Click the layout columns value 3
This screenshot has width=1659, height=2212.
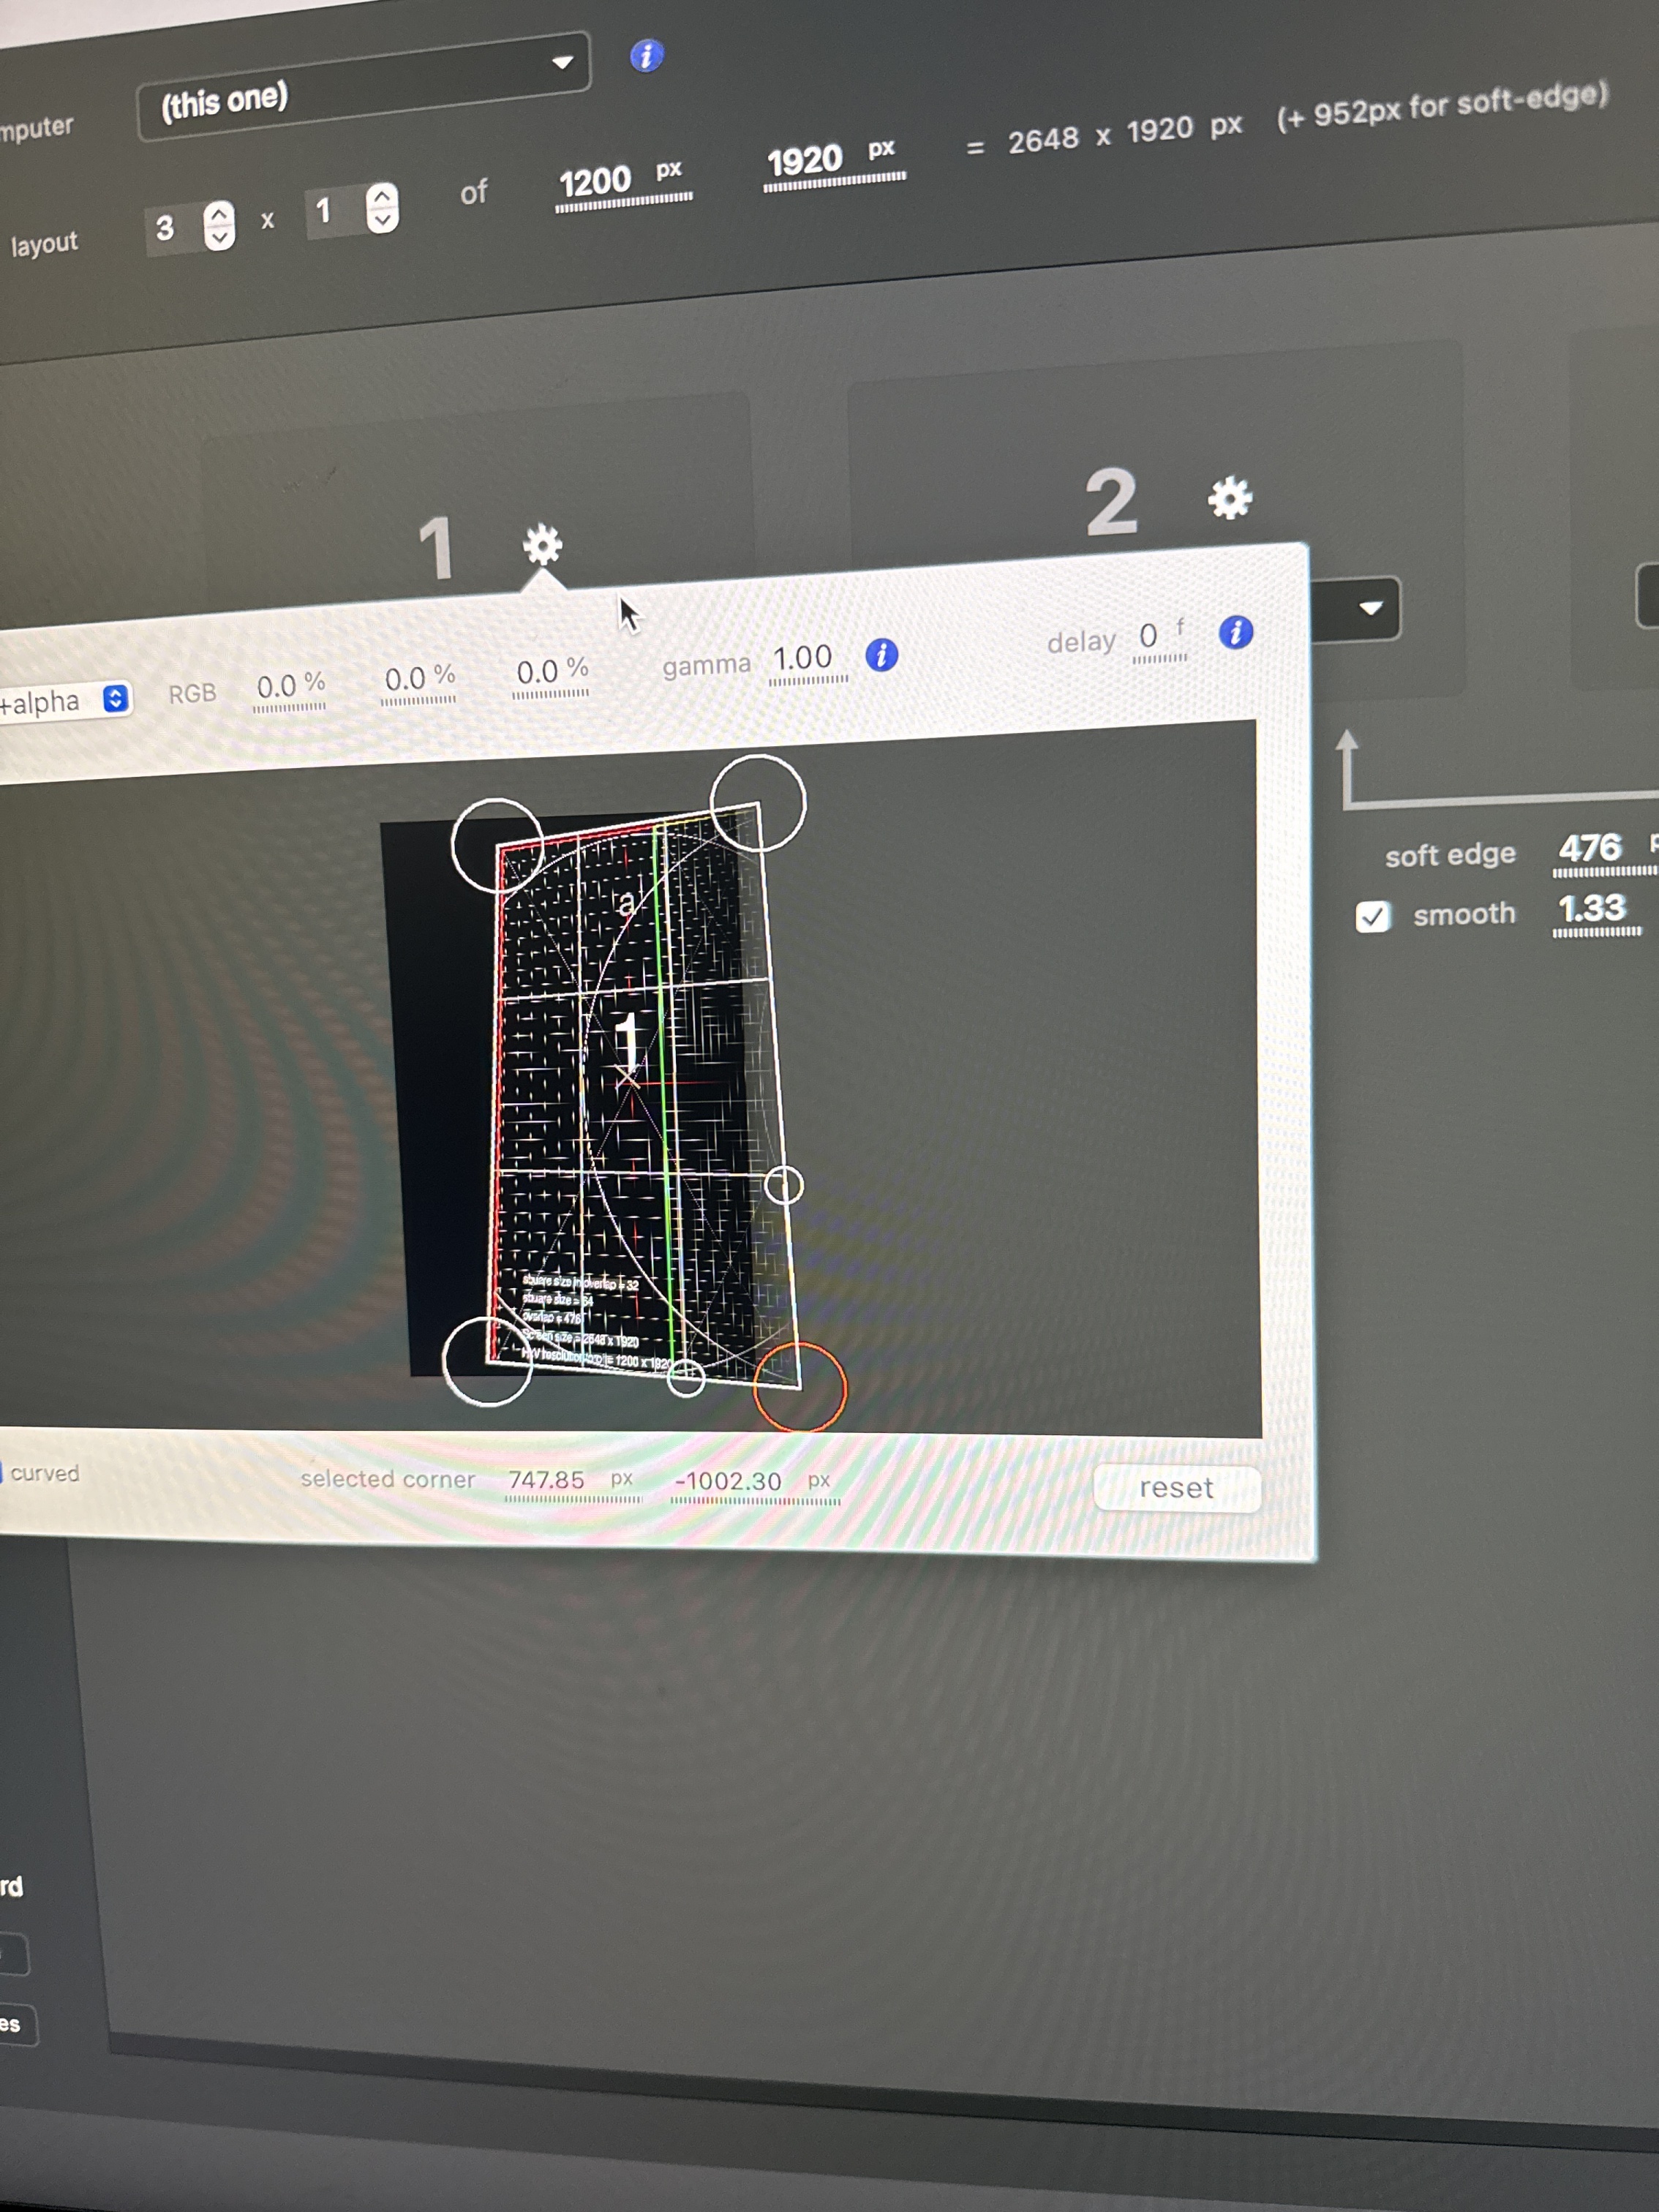coord(166,229)
